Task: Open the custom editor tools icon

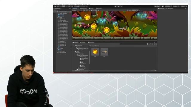Action: (72, 7)
